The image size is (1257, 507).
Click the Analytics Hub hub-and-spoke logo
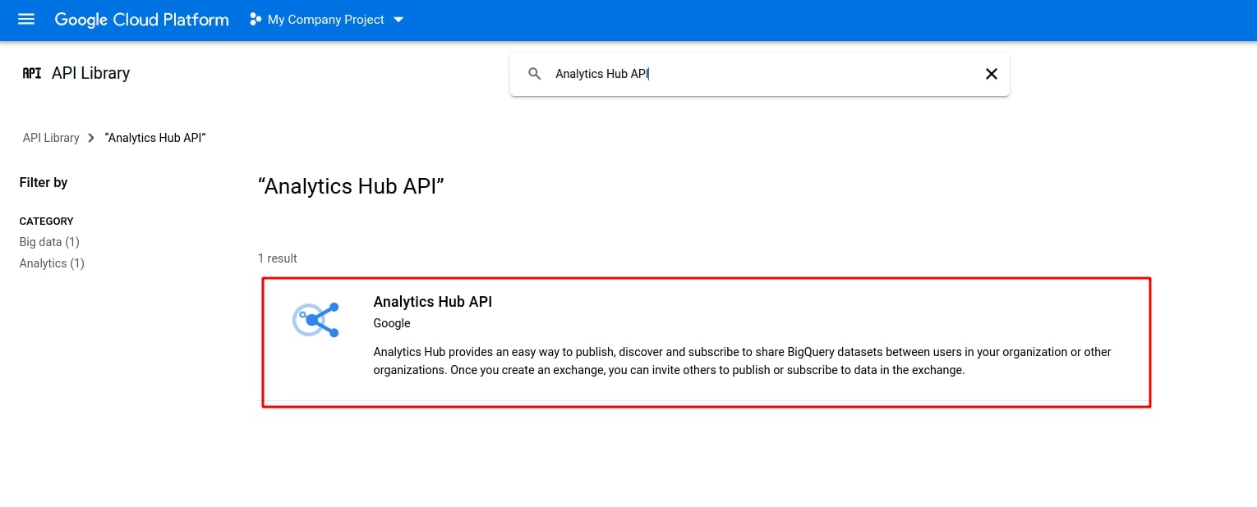[x=315, y=320]
